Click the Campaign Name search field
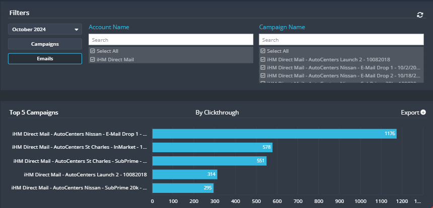The width and height of the screenshot is (433, 208). click(x=341, y=40)
